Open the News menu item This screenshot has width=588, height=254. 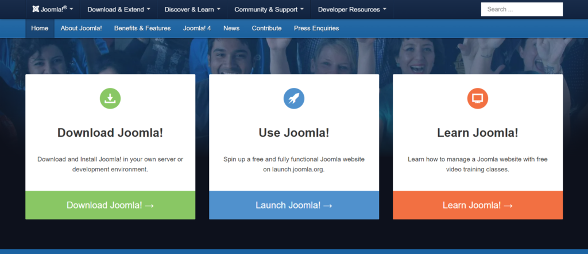[x=231, y=28]
